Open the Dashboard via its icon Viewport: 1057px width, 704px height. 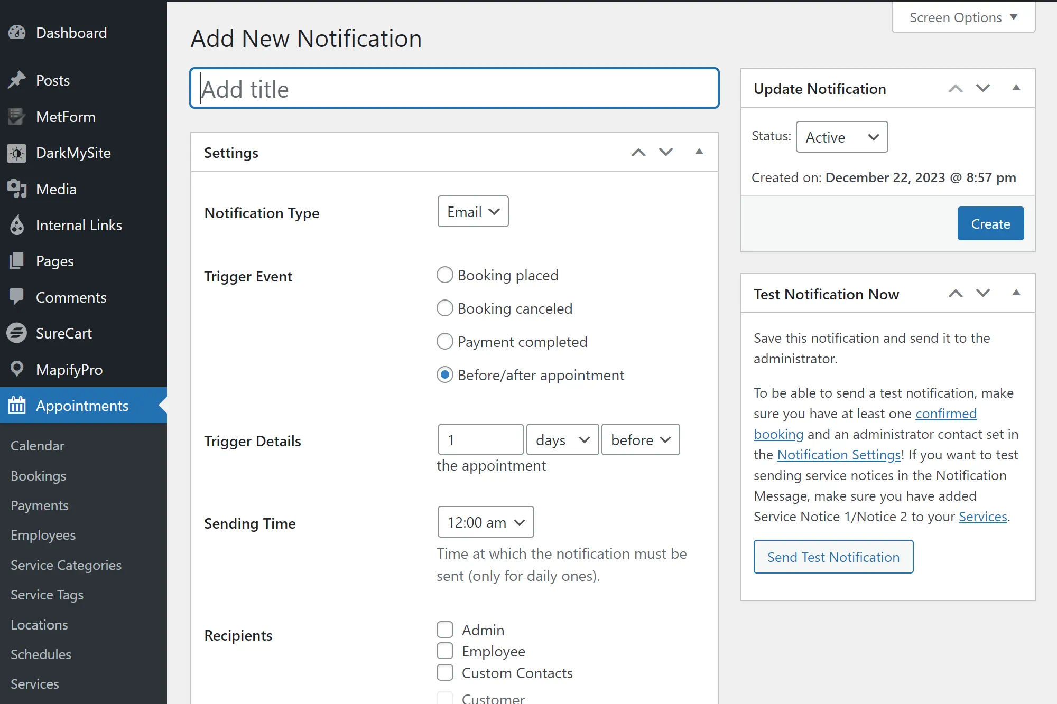[17, 33]
